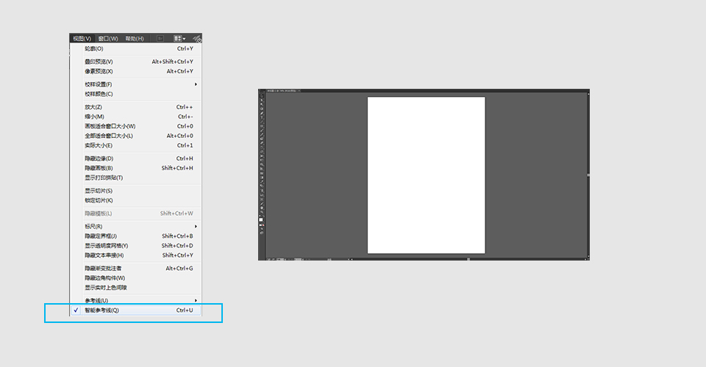Click the Arrange Documents icon in menu bar
Screen dimensions: 706x367
coord(179,38)
